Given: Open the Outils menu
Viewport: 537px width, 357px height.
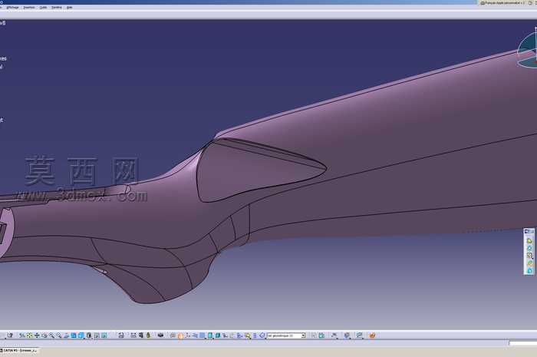Looking at the screenshot, I should pyautogui.click(x=43, y=7).
